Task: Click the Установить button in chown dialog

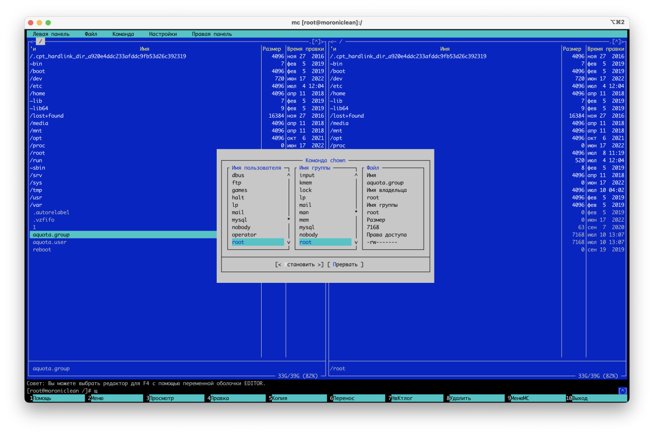Action: tap(299, 265)
